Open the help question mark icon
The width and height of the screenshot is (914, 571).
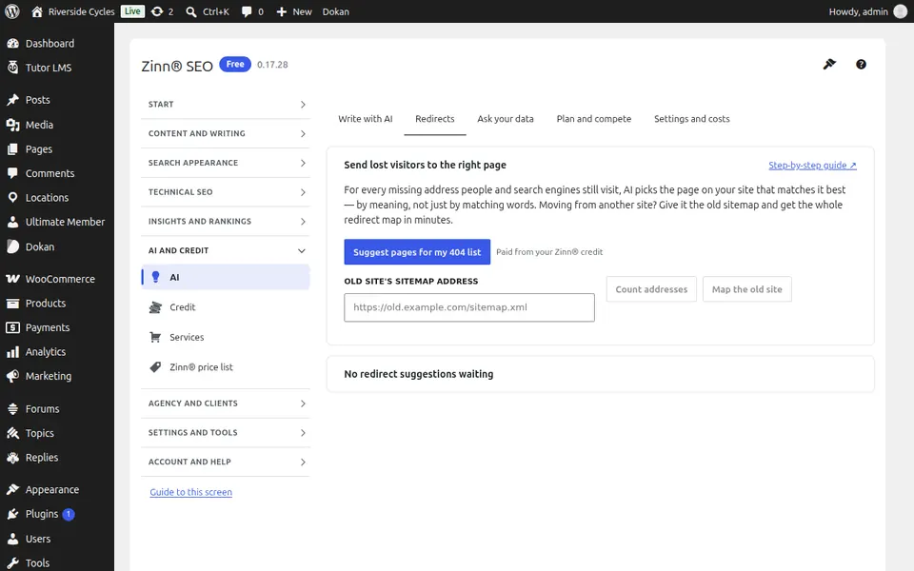pos(861,64)
